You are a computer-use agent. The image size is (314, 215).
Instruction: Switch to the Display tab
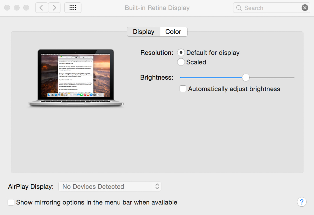(144, 32)
